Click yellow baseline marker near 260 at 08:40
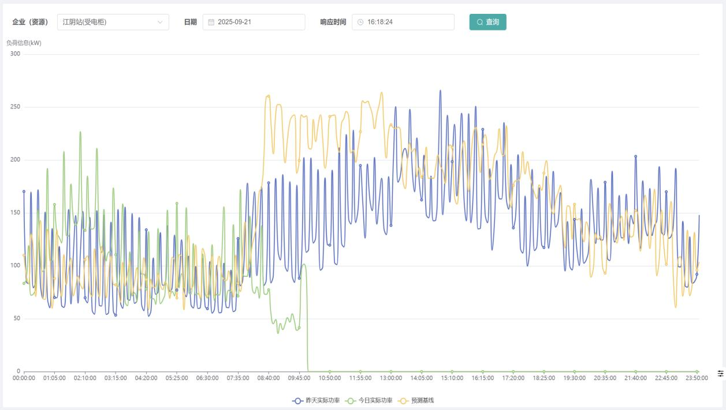726x410 pixels. [269, 96]
